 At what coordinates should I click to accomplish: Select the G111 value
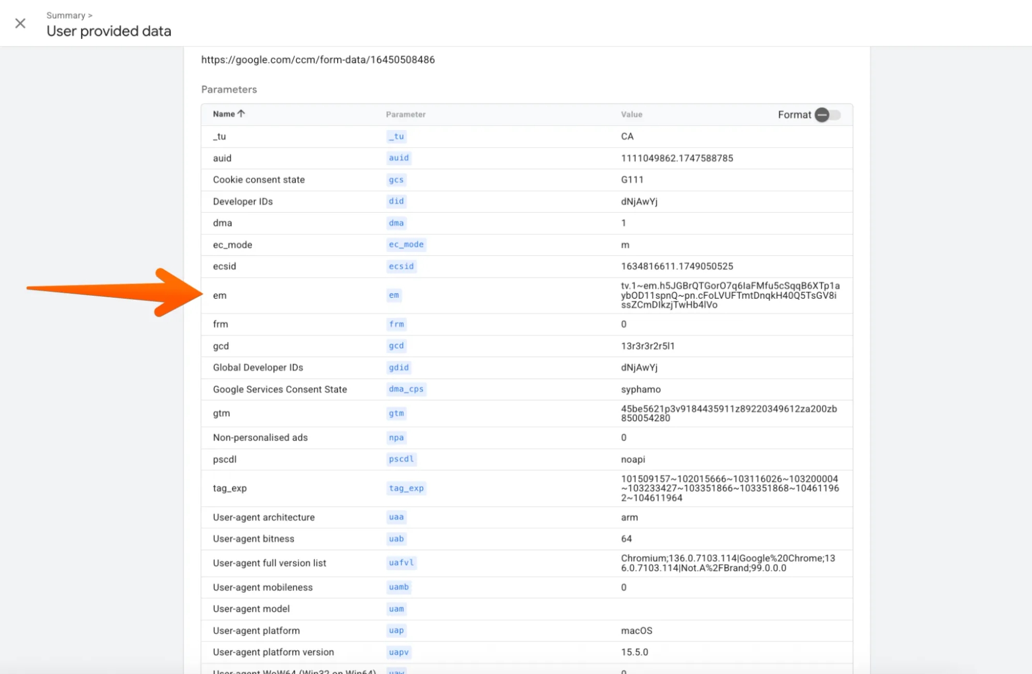tap(632, 180)
